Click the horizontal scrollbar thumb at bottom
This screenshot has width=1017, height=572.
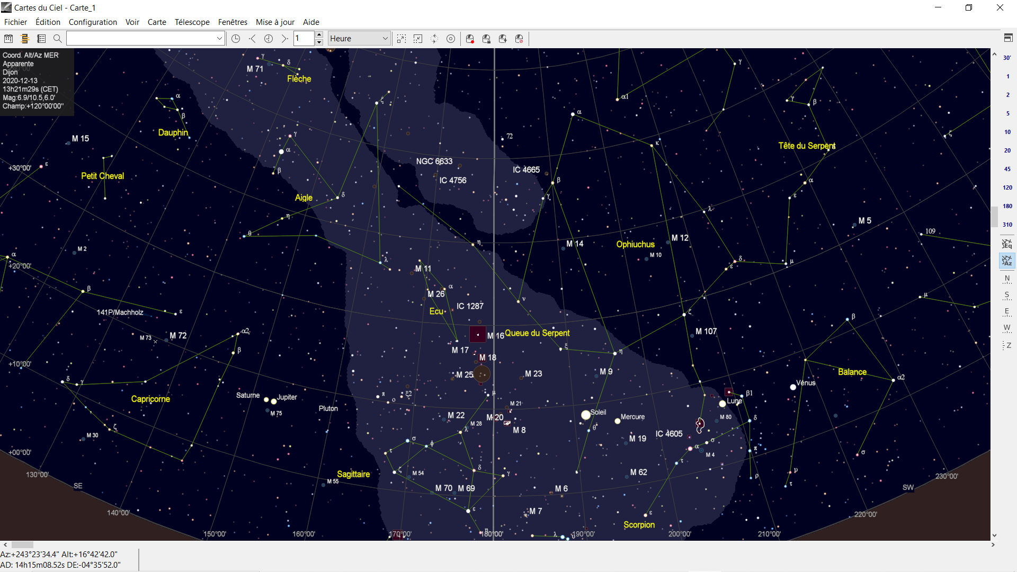coord(22,544)
